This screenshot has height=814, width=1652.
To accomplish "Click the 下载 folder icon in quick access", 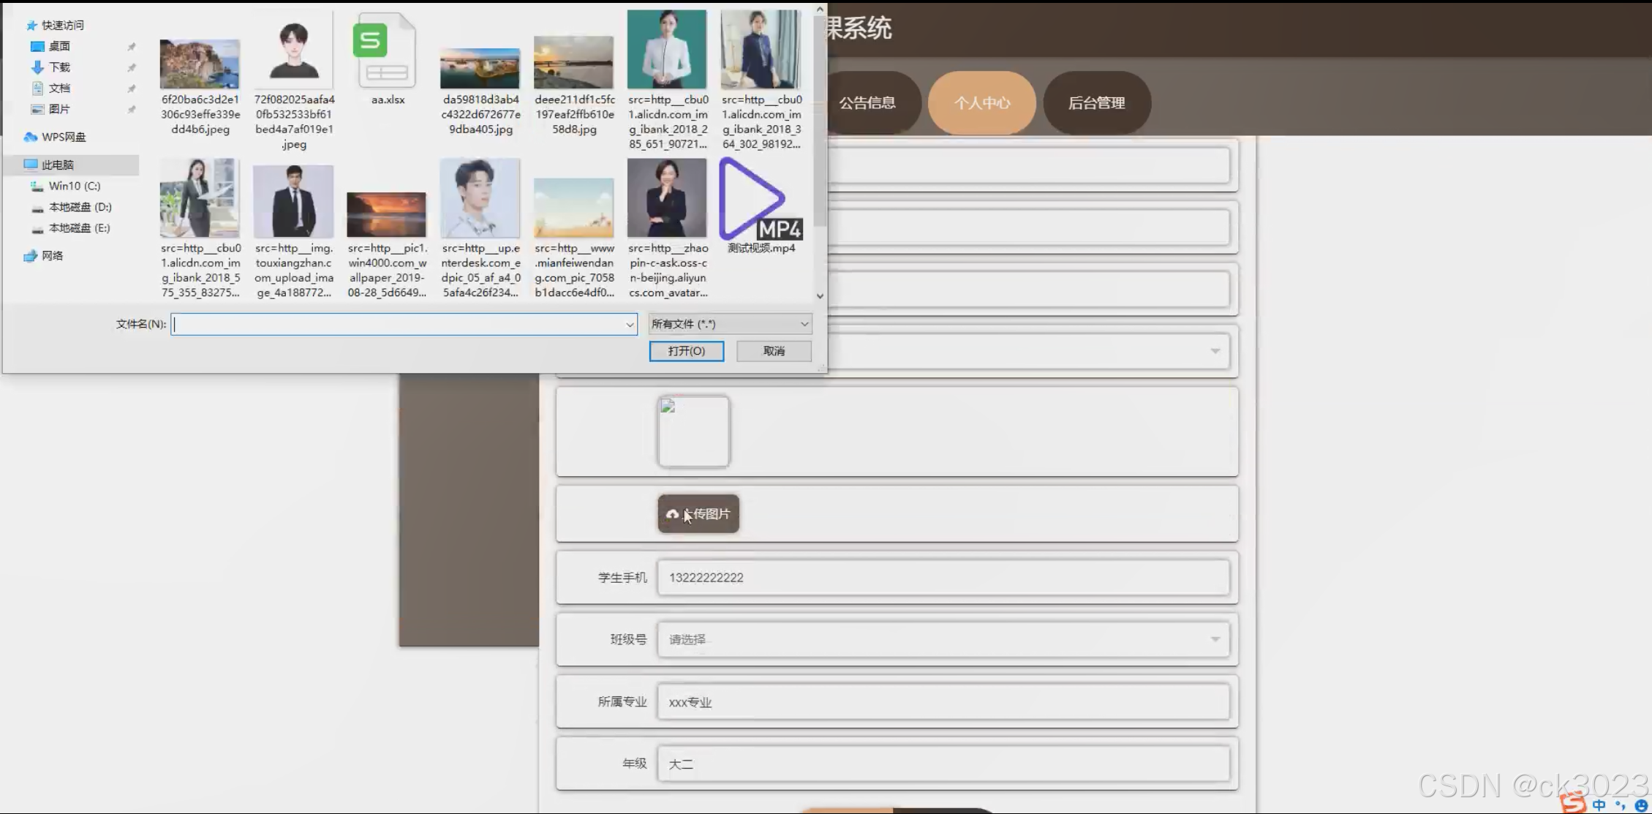I will (x=38, y=67).
